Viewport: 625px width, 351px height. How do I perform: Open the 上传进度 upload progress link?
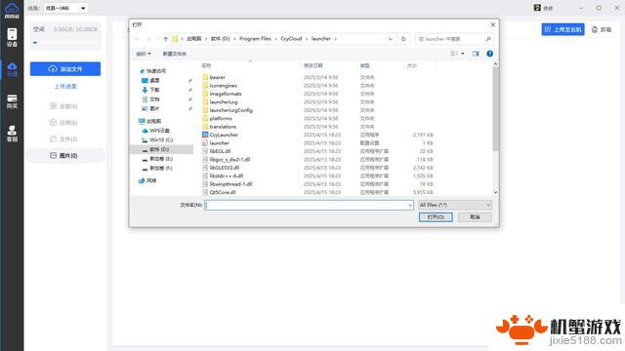[65, 87]
